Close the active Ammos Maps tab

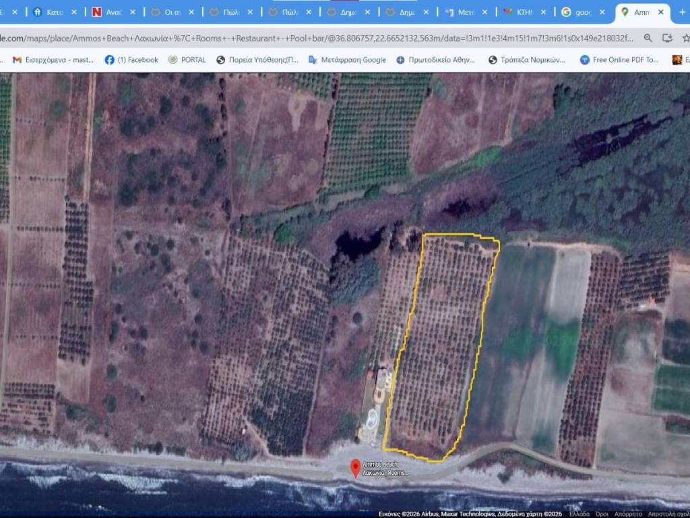pyautogui.click(x=661, y=12)
